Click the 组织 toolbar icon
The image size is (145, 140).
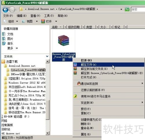5,21
